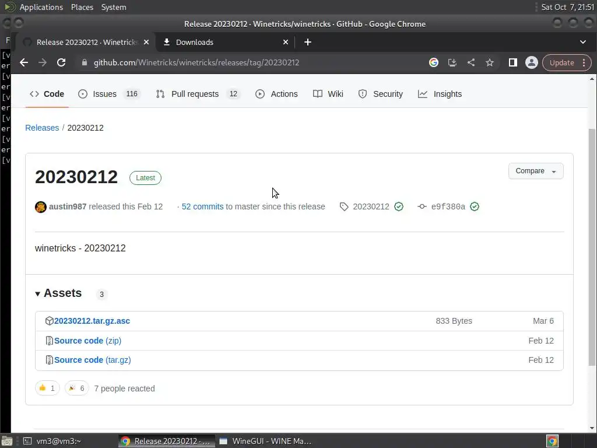Click the lock icon in address bar
597x448 pixels.
(85, 62)
